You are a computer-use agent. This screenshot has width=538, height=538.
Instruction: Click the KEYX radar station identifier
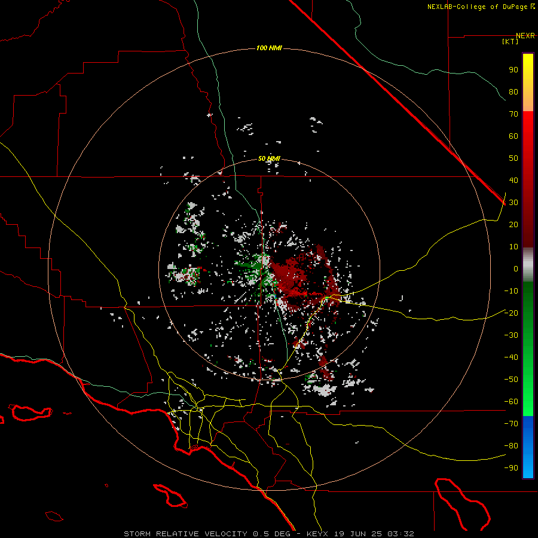317,534
